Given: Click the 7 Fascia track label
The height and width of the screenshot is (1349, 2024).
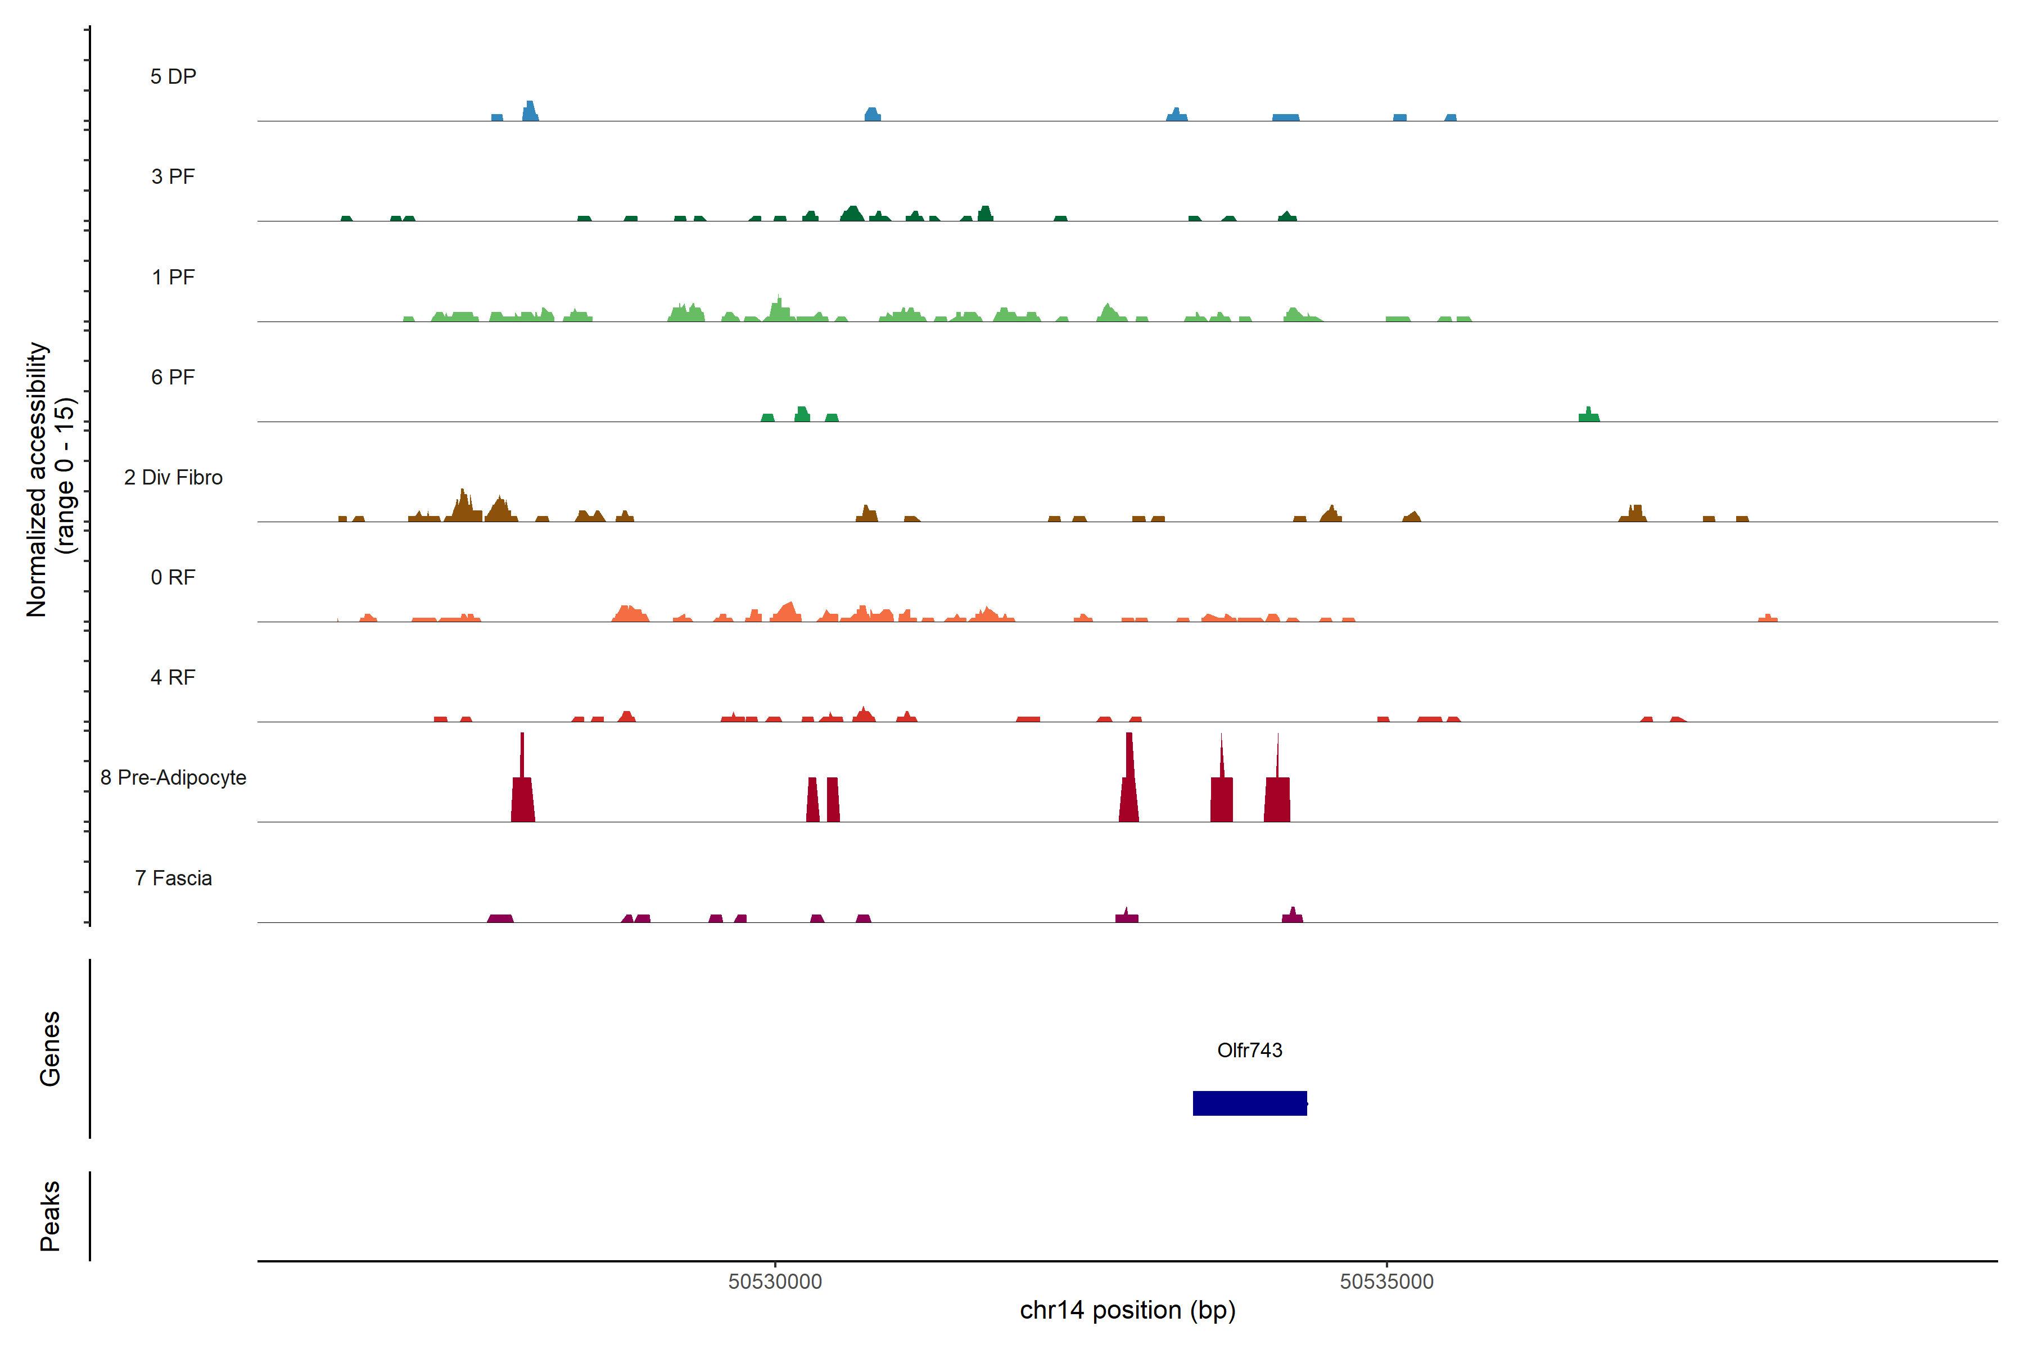Looking at the screenshot, I should [x=173, y=879].
